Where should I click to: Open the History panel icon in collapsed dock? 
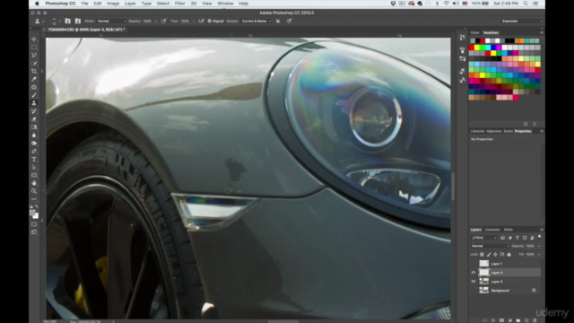coord(463,38)
